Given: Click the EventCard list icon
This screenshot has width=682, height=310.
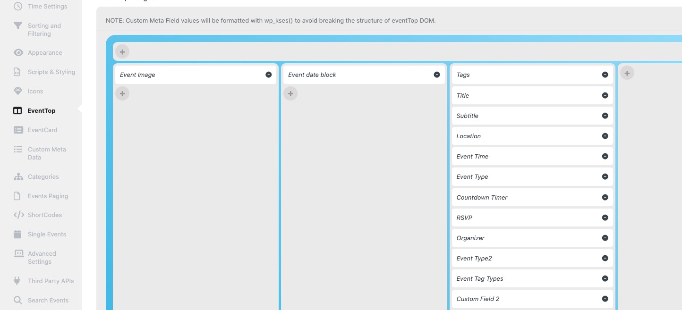Looking at the screenshot, I should click(x=18, y=130).
